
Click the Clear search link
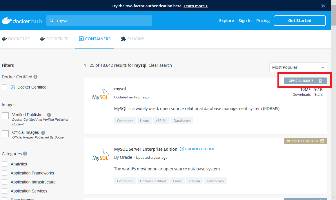coord(160,65)
